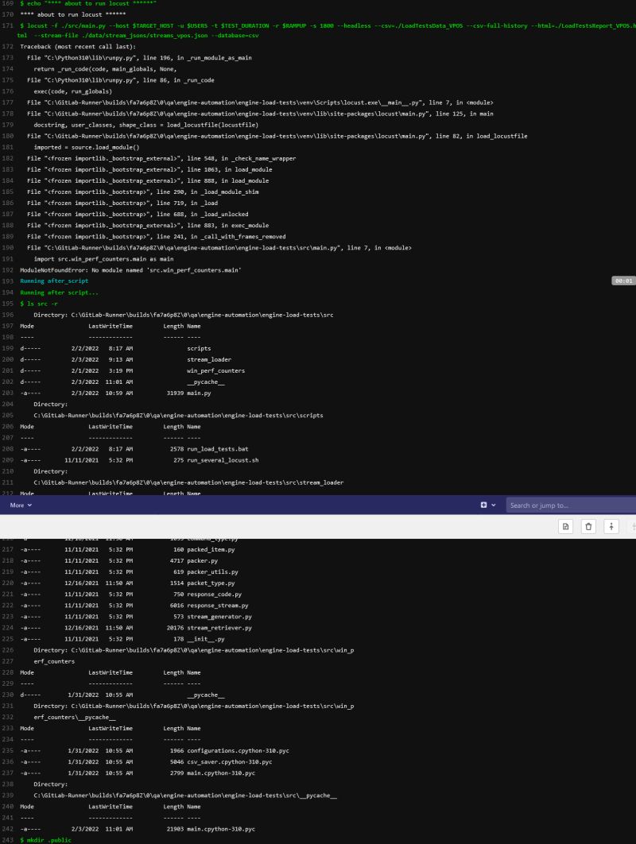Select line number 195 ls src command permalink

(8, 303)
